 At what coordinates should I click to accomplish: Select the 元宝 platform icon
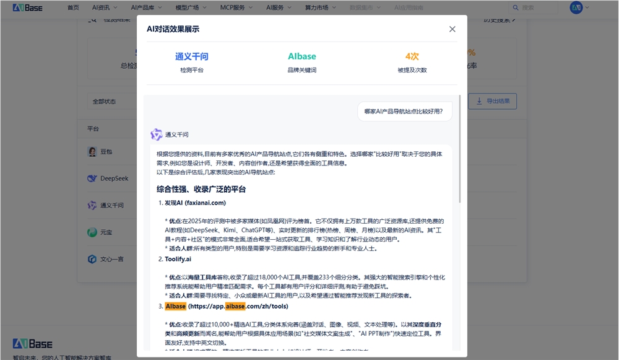click(x=92, y=232)
